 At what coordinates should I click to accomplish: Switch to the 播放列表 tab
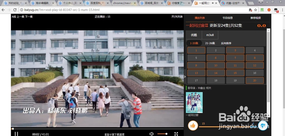pos(199,18)
